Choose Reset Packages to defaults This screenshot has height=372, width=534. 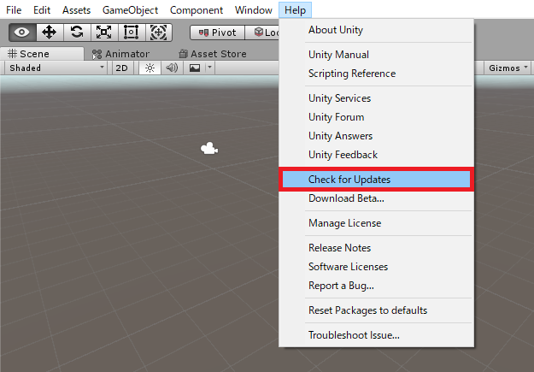(x=376, y=310)
